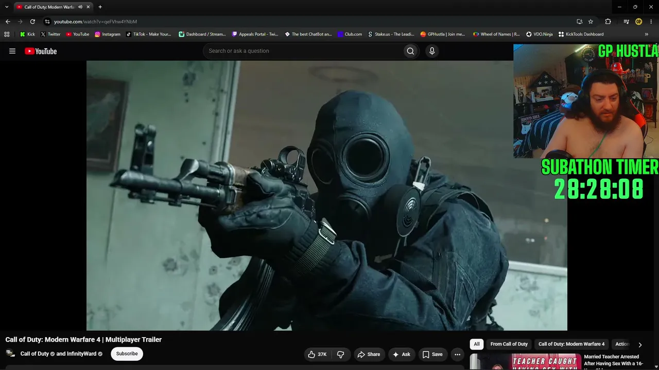Open the VDO.Ninja bookmark

pyautogui.click(x=540, y=34)
